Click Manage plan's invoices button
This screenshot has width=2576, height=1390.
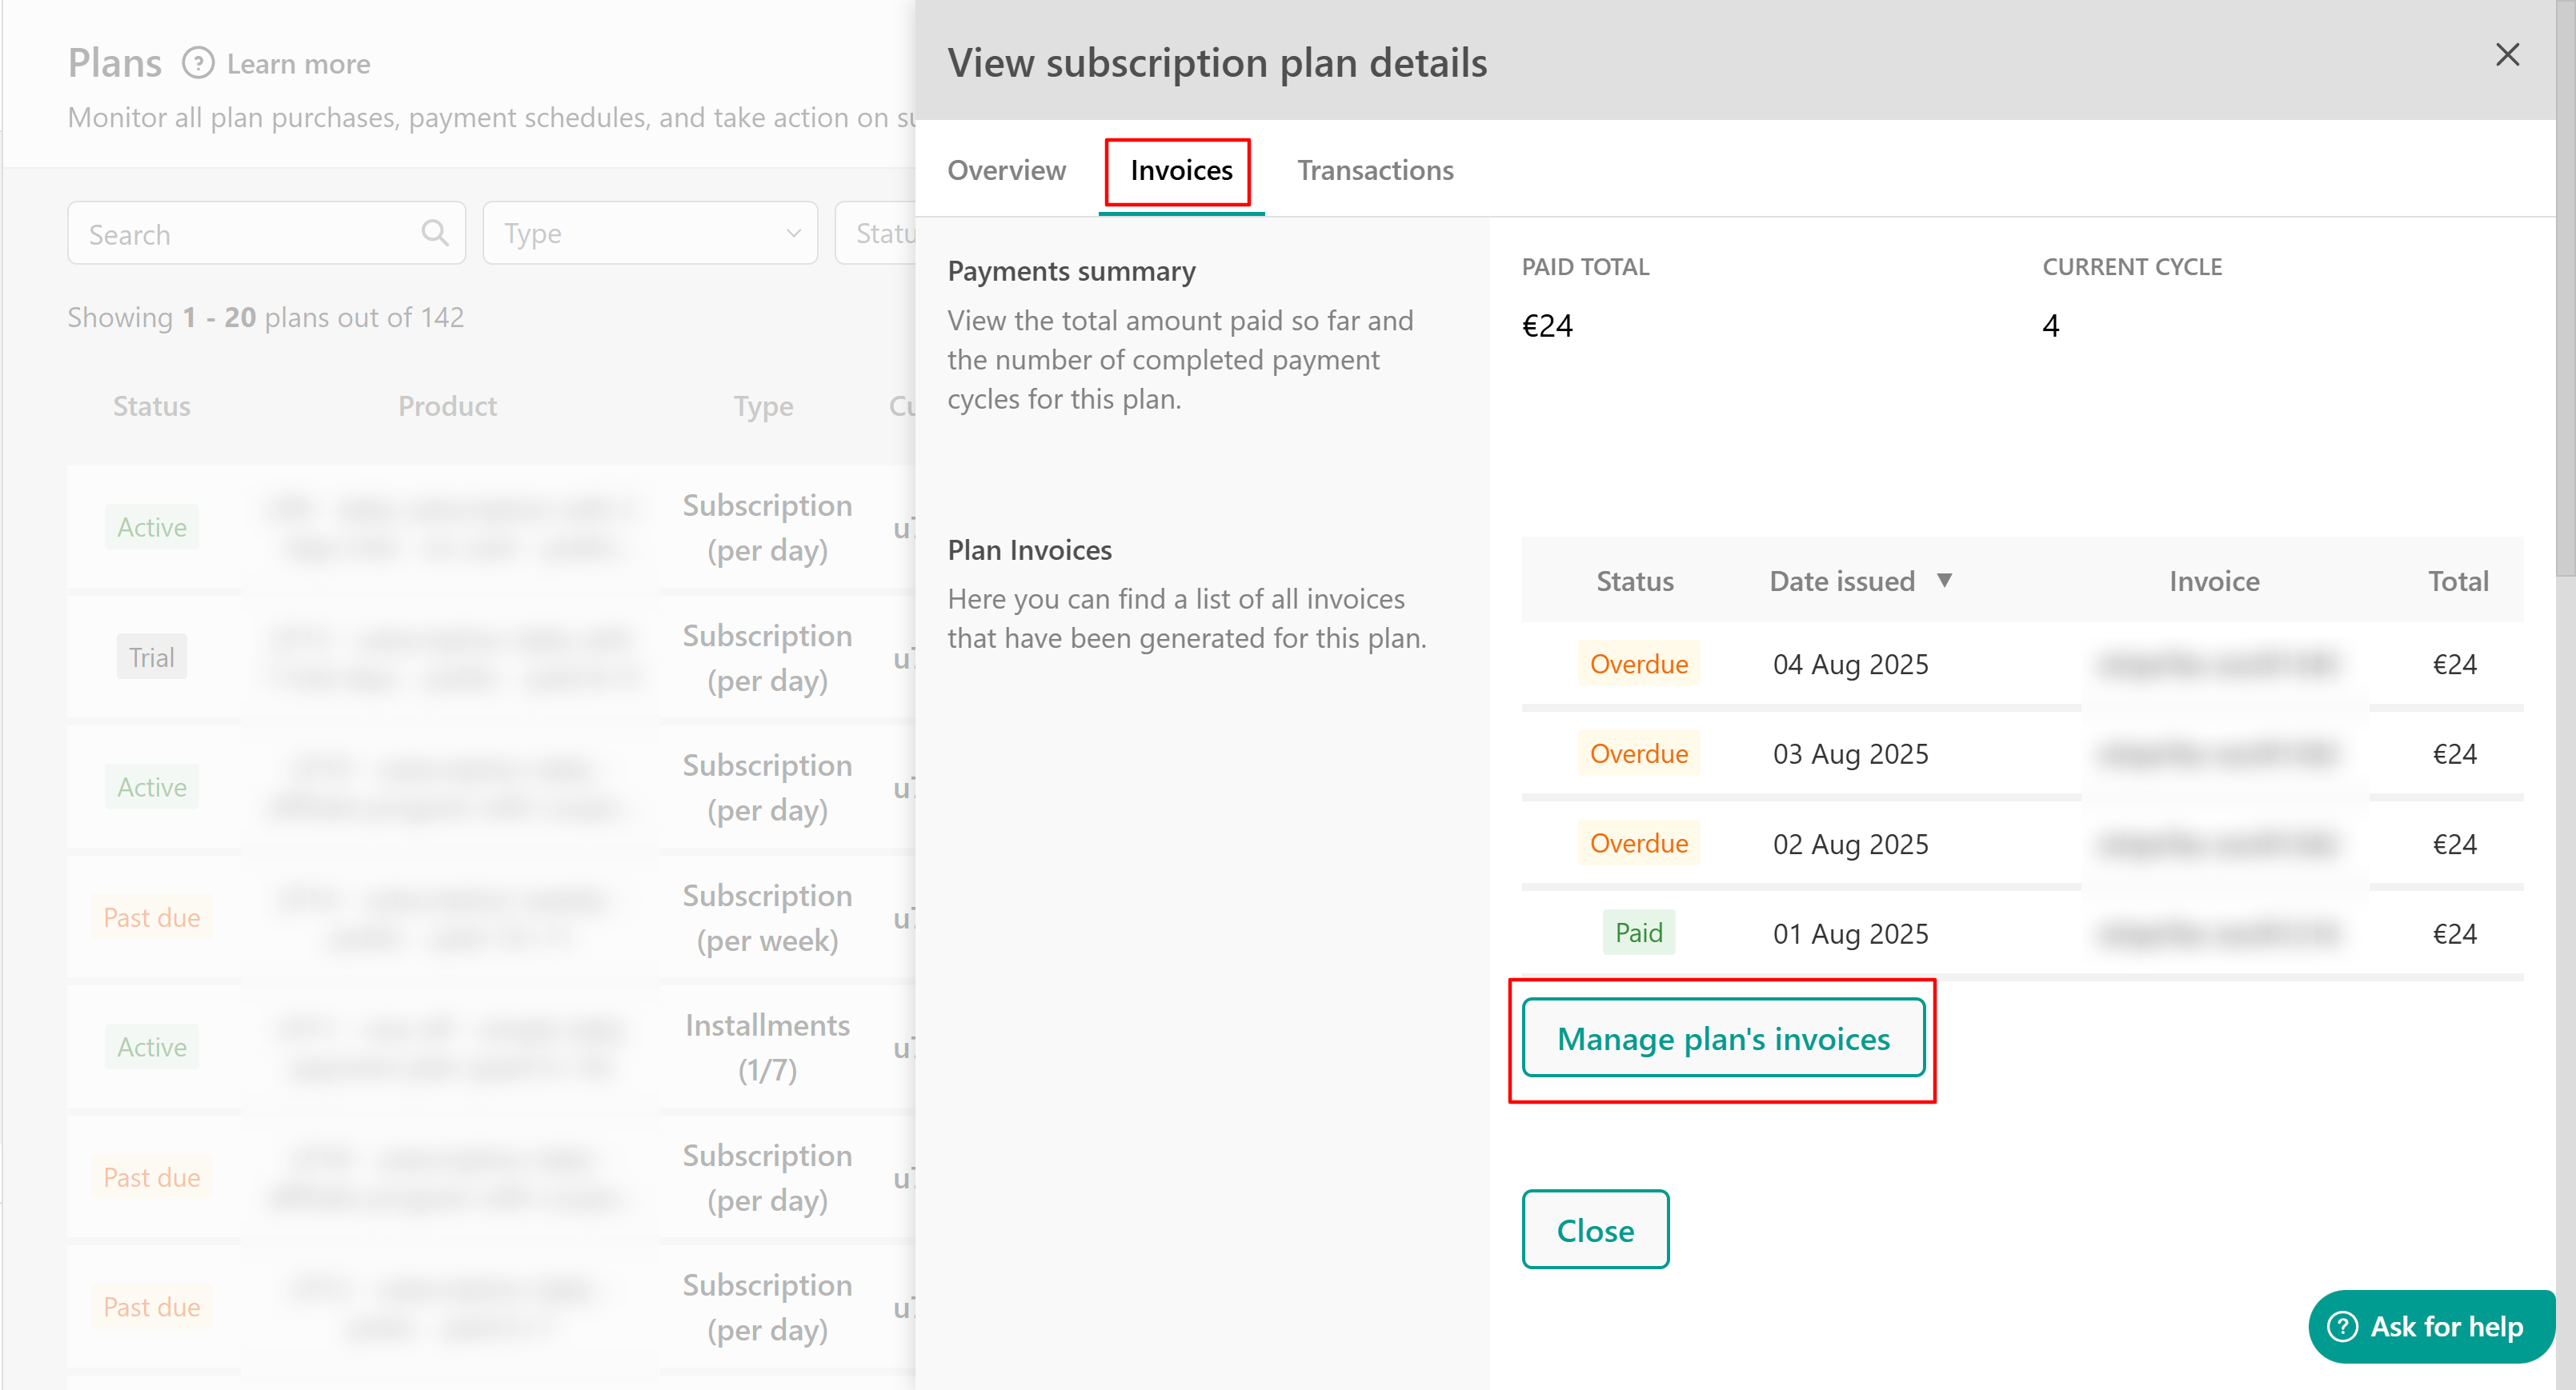pyautogui.click(x=1722, y=1038)
